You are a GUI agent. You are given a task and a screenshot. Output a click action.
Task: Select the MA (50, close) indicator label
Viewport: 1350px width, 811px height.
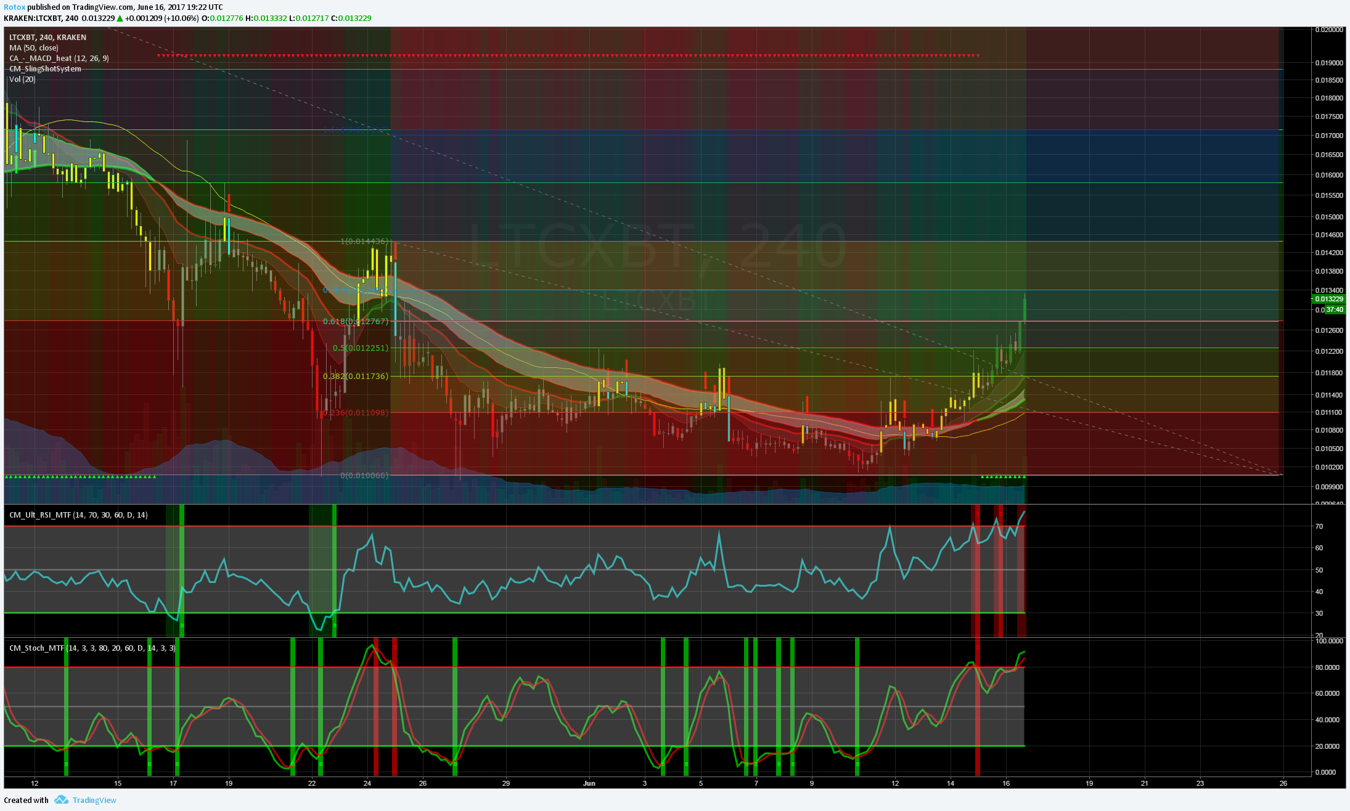pos(34,47)
